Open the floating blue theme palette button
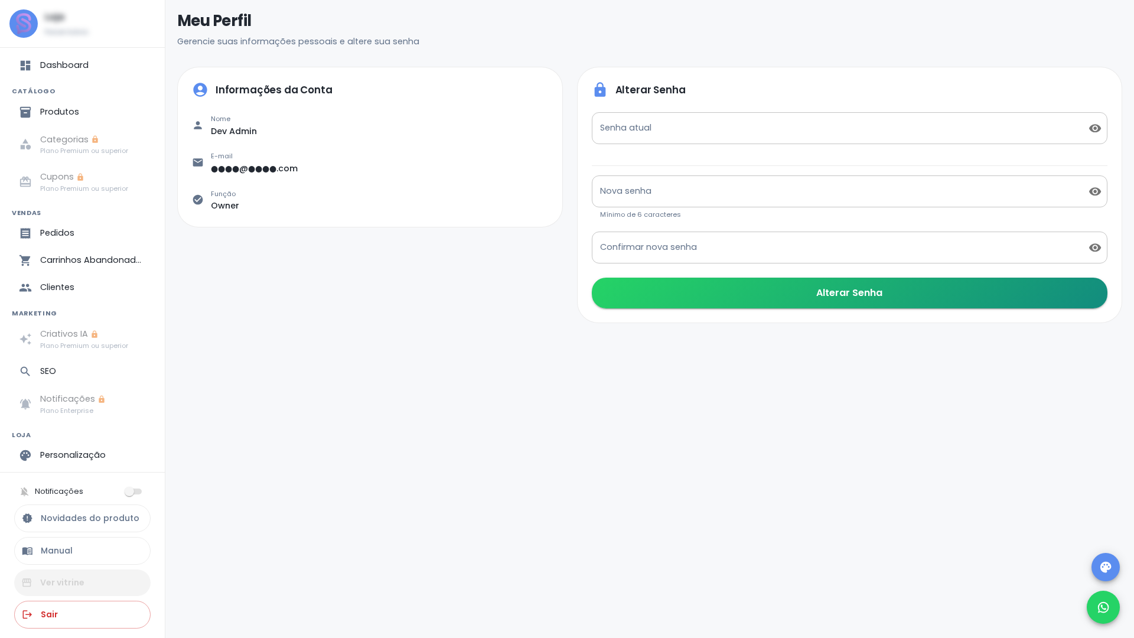Image resolution: width=1134 pixels, height=638 pixels. [x=1106, y=567]
